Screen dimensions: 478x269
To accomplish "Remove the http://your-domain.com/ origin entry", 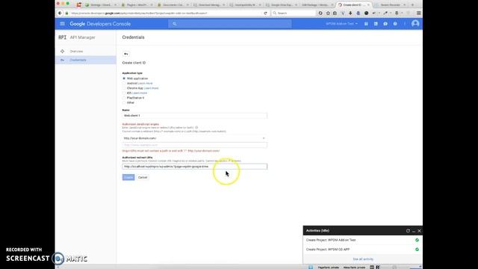I will click(264, 138).
